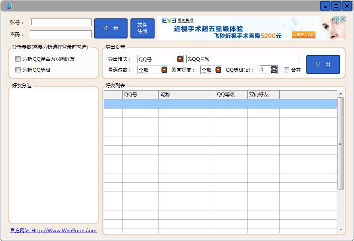Click the ad info icon
354x241 pixels.
coord(337,19)
